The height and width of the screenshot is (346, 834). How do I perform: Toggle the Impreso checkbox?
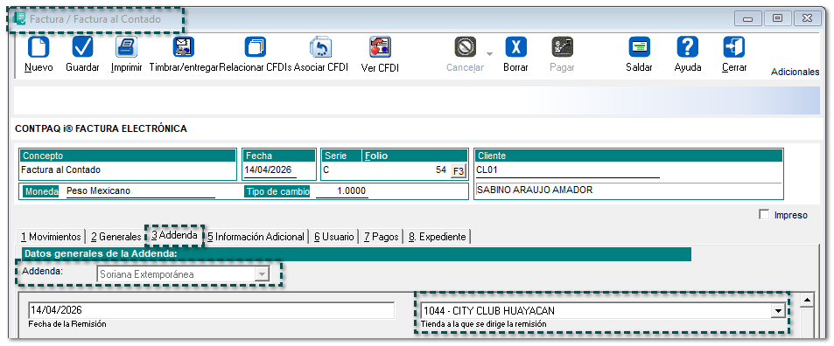(764, 214)
